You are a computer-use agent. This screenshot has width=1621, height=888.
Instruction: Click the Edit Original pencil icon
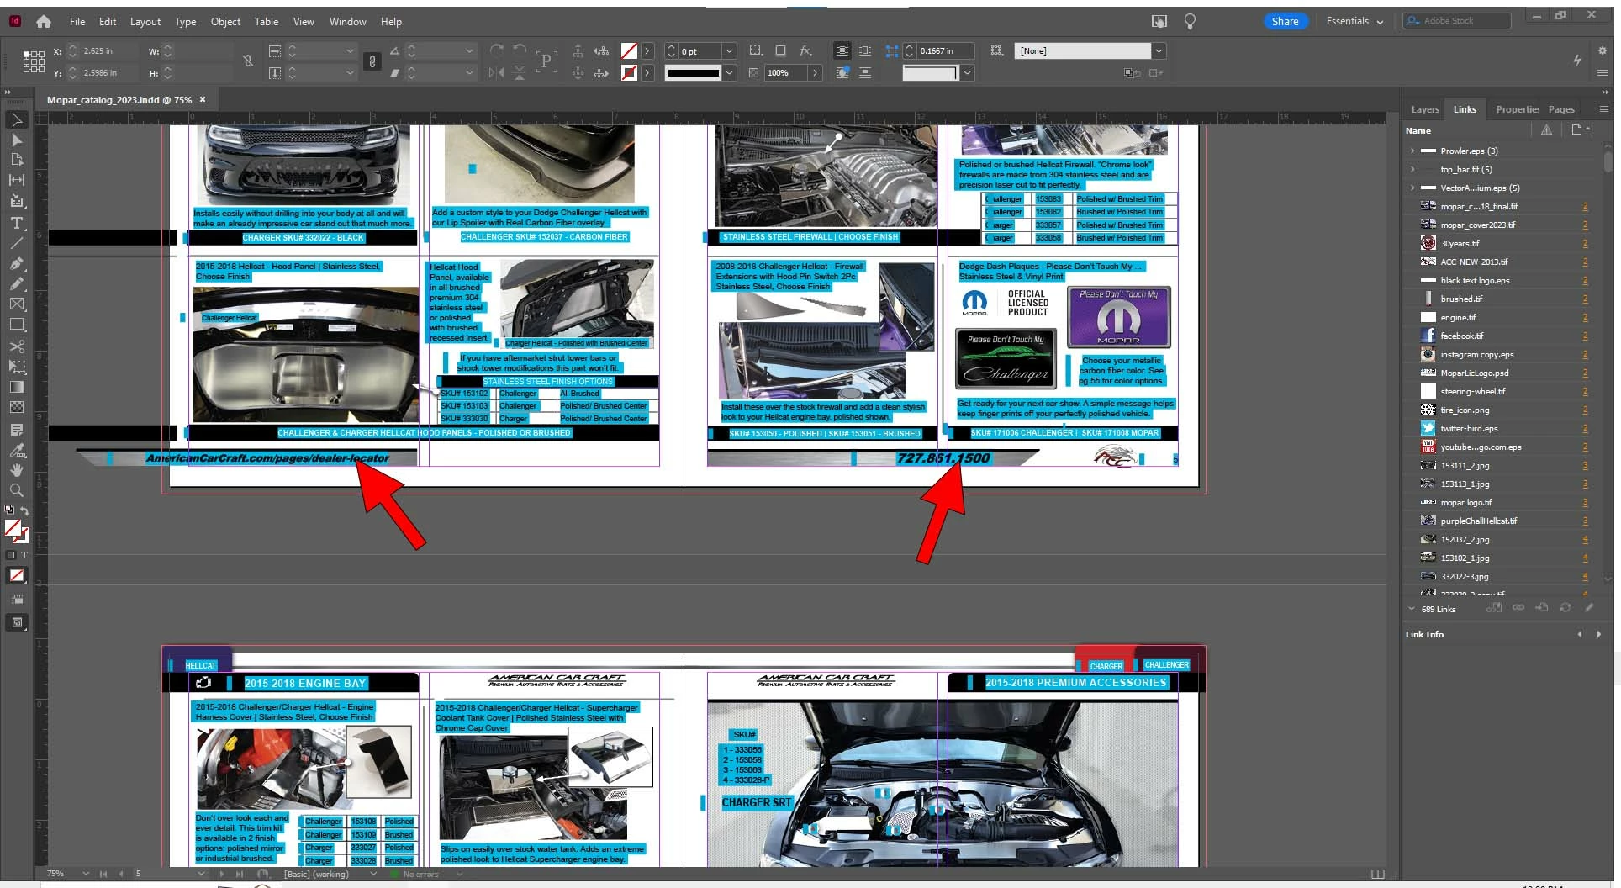click(x=1589, y=608)
